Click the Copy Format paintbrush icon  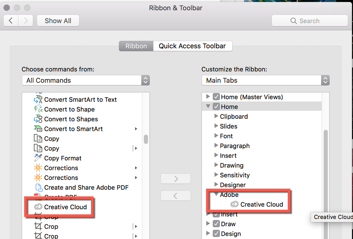pos(38,158)
